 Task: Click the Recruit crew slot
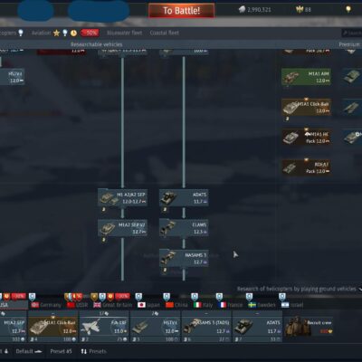pos(309,327)
